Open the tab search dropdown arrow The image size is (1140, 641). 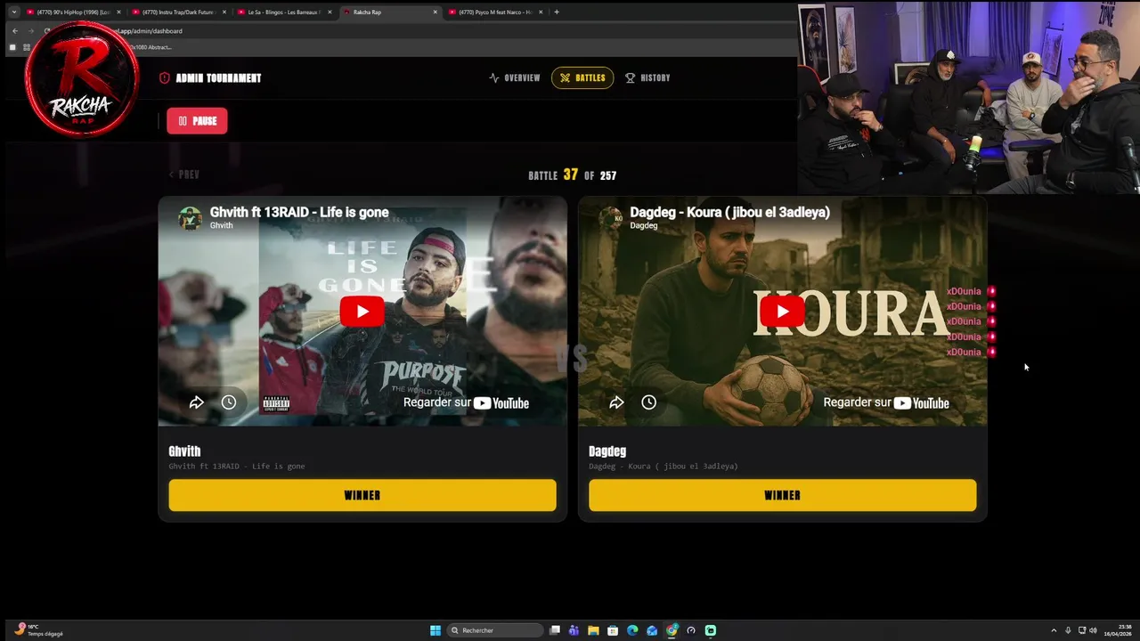click(13, 12)
